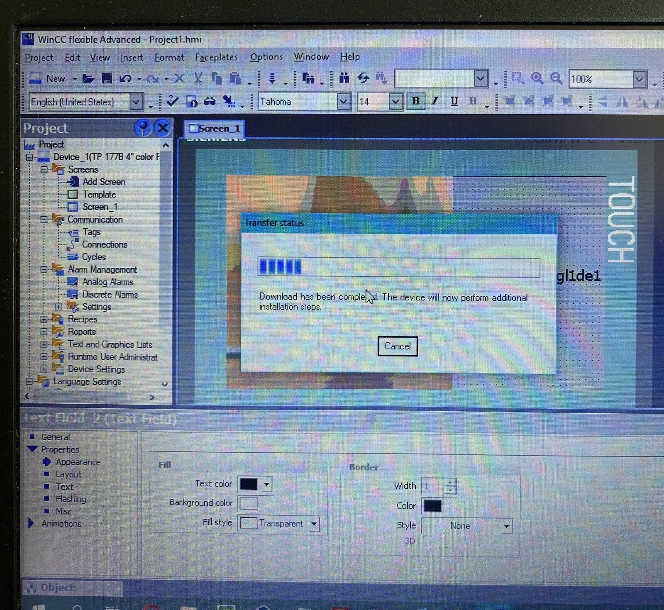Switch to the Screen_1 tab
This screenshot has width=664, height=610.
(215, 129)
